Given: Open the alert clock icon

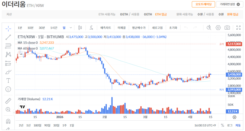Looking at the screenshot, I should pos(209,28).
